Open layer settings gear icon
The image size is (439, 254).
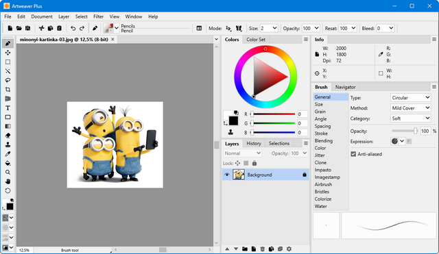coord(289,249)
